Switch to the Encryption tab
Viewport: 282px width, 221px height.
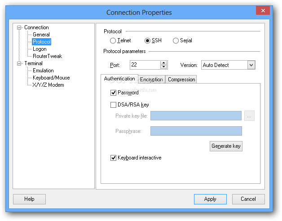(151, 80)
